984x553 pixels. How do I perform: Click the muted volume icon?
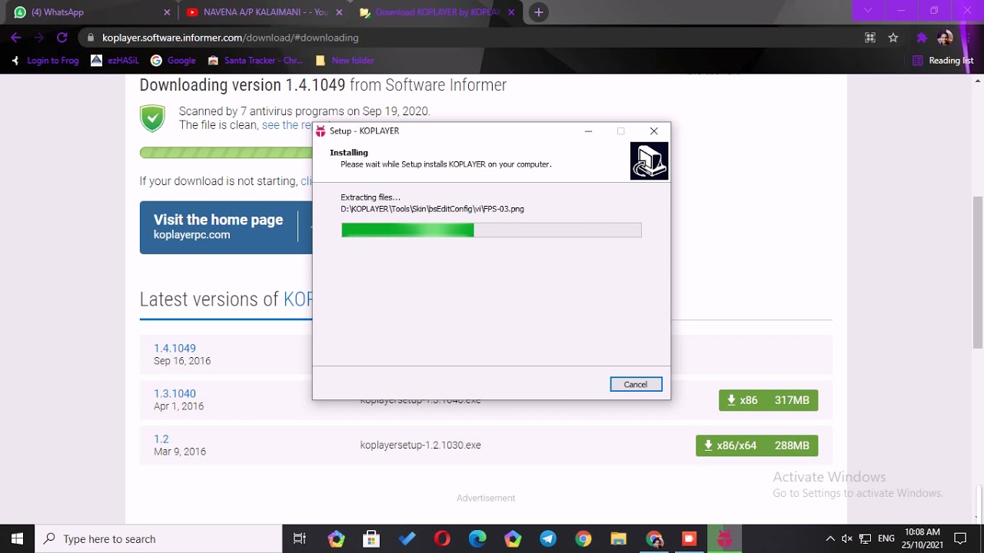click(847, 538)
